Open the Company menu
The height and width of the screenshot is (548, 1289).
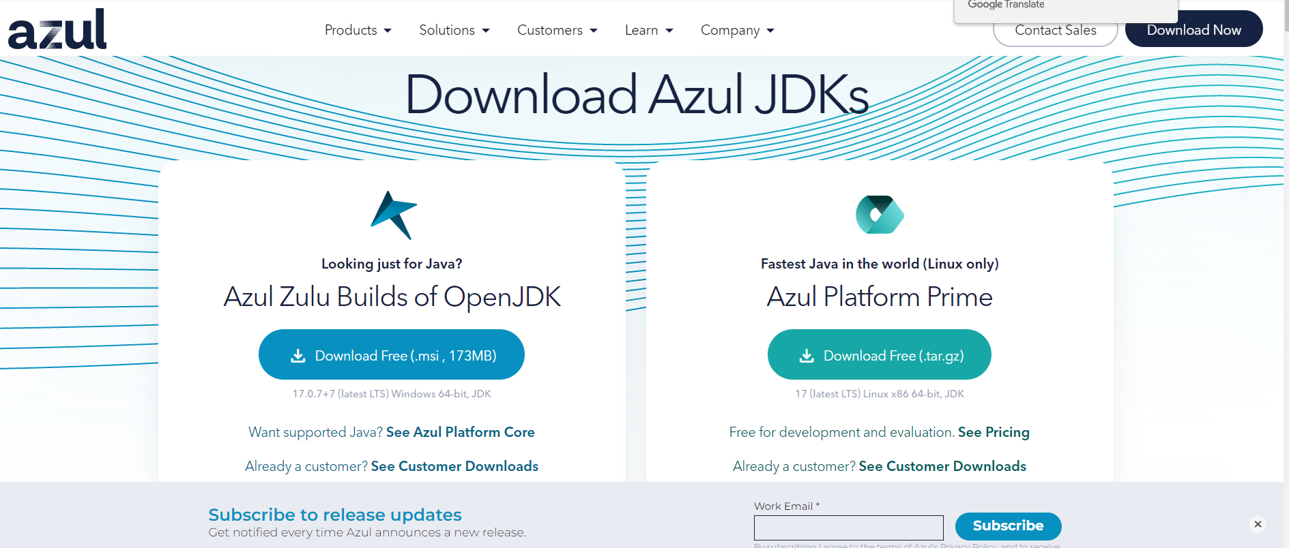pyautogui.click(x=737, y=30)
